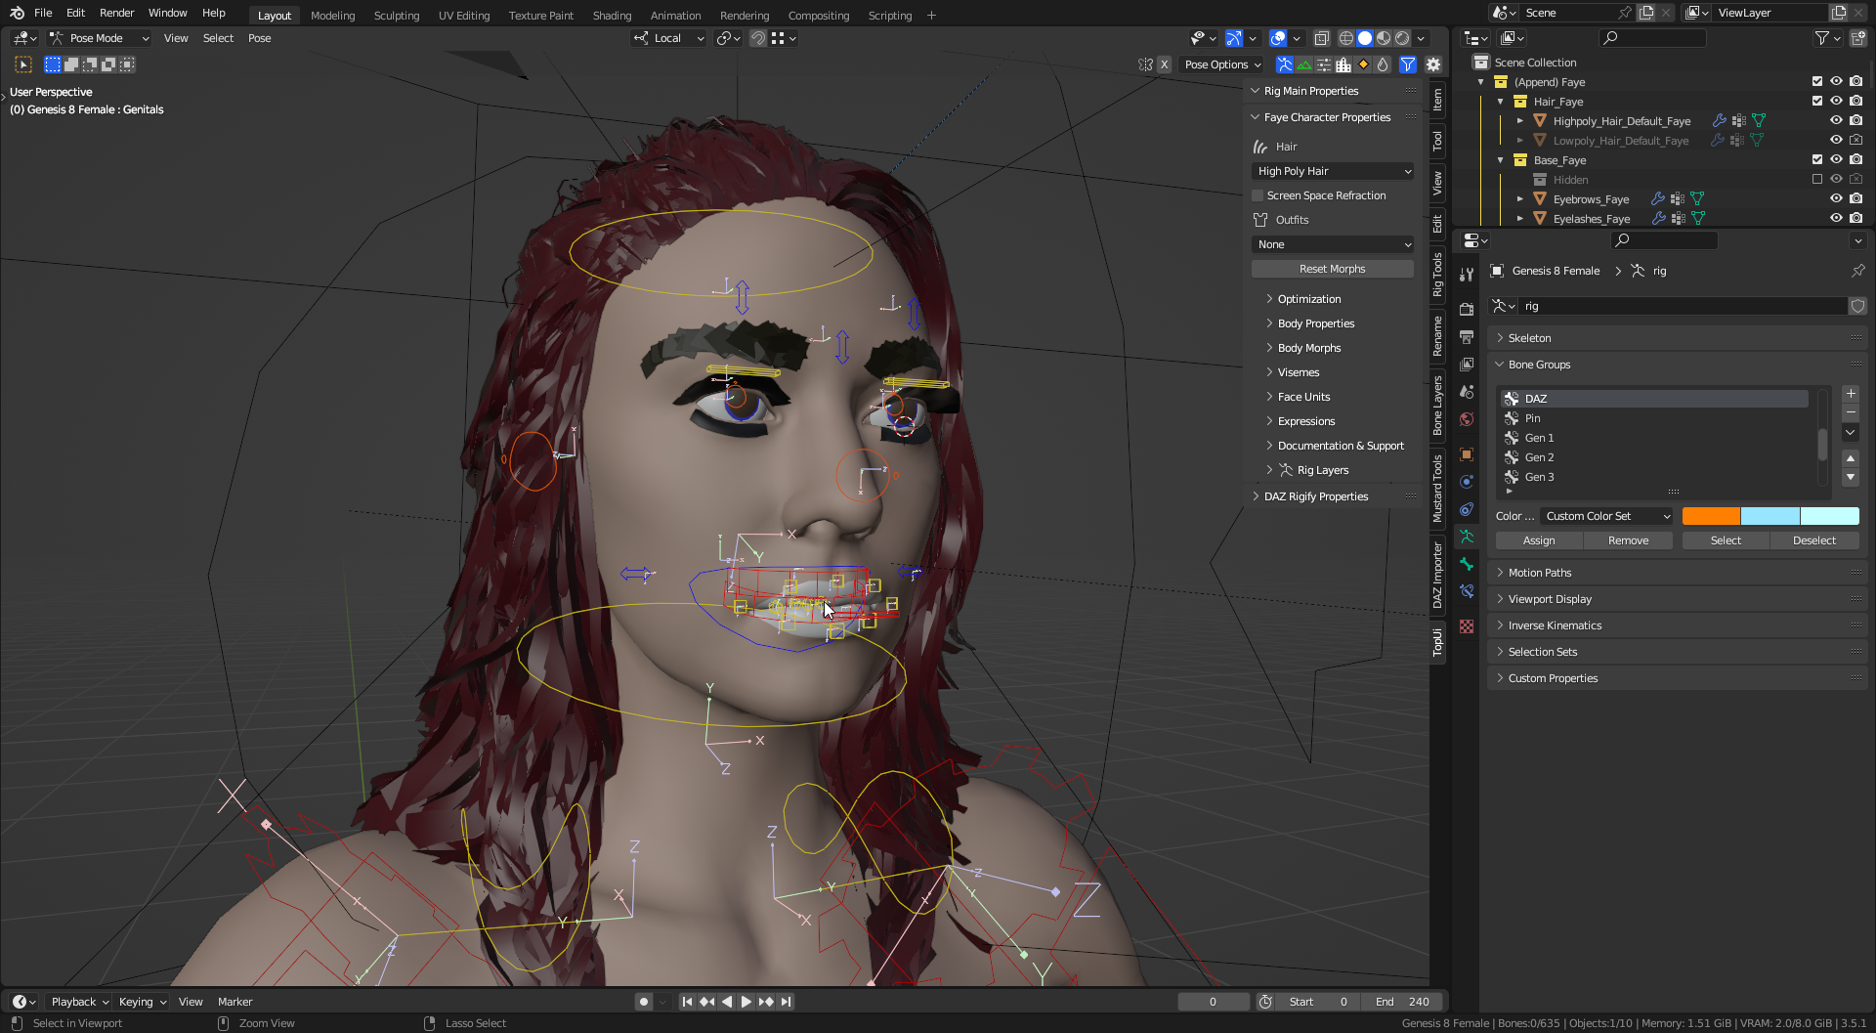Exclude (Append) Faye collection from view layer
The height and width of the screenshot is (1033, 1876).
[1817, 82]
